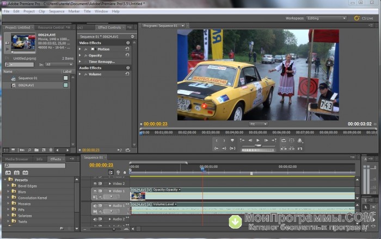The width and height of the screenshot is (381, 239).
Task: Click the Project panel New Bin icon
Action: [x=36, y=150]
